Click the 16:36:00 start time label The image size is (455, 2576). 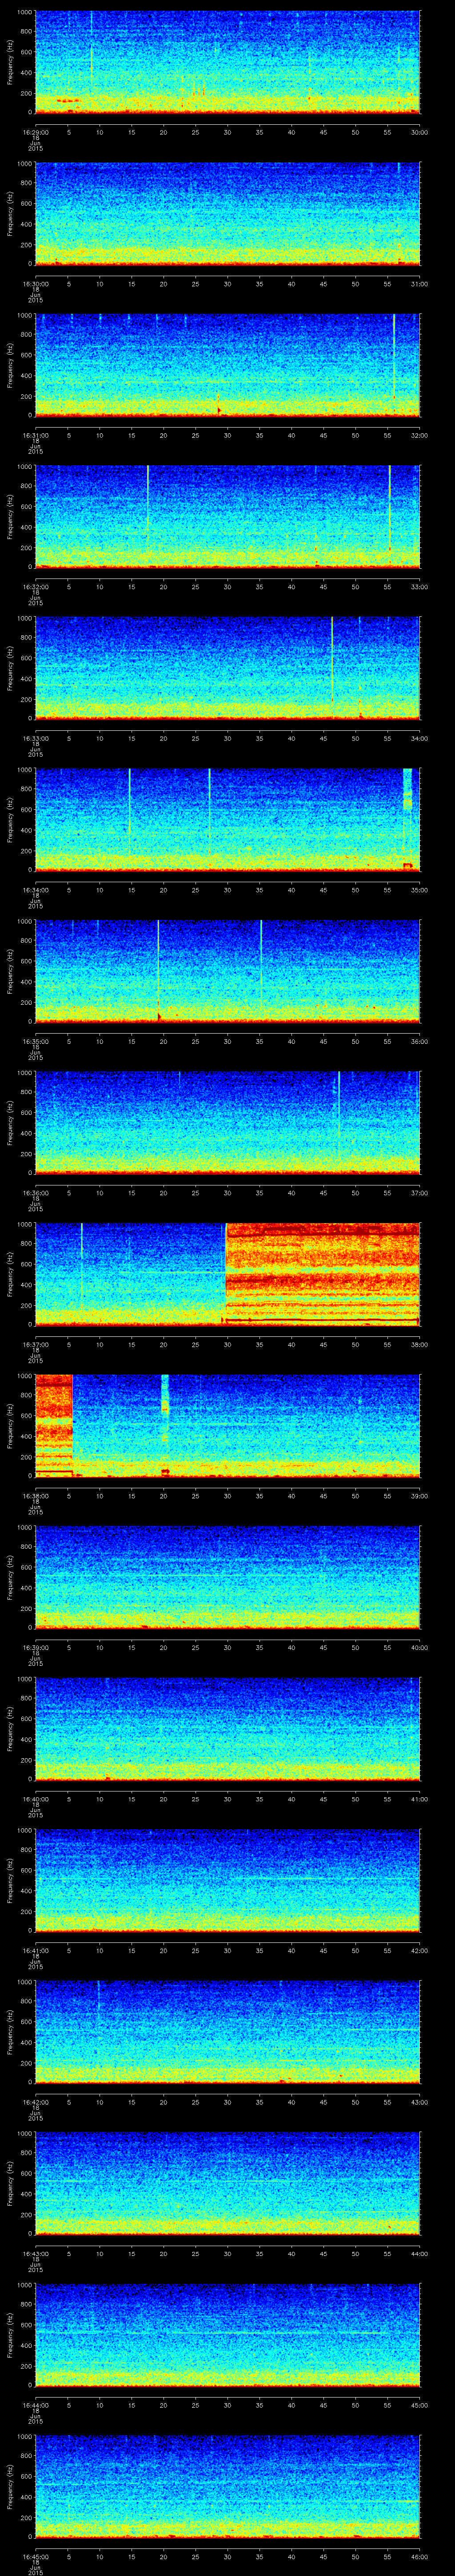(35, 1193)
